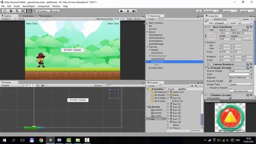Advance one frame with Step button

point(134,11)
